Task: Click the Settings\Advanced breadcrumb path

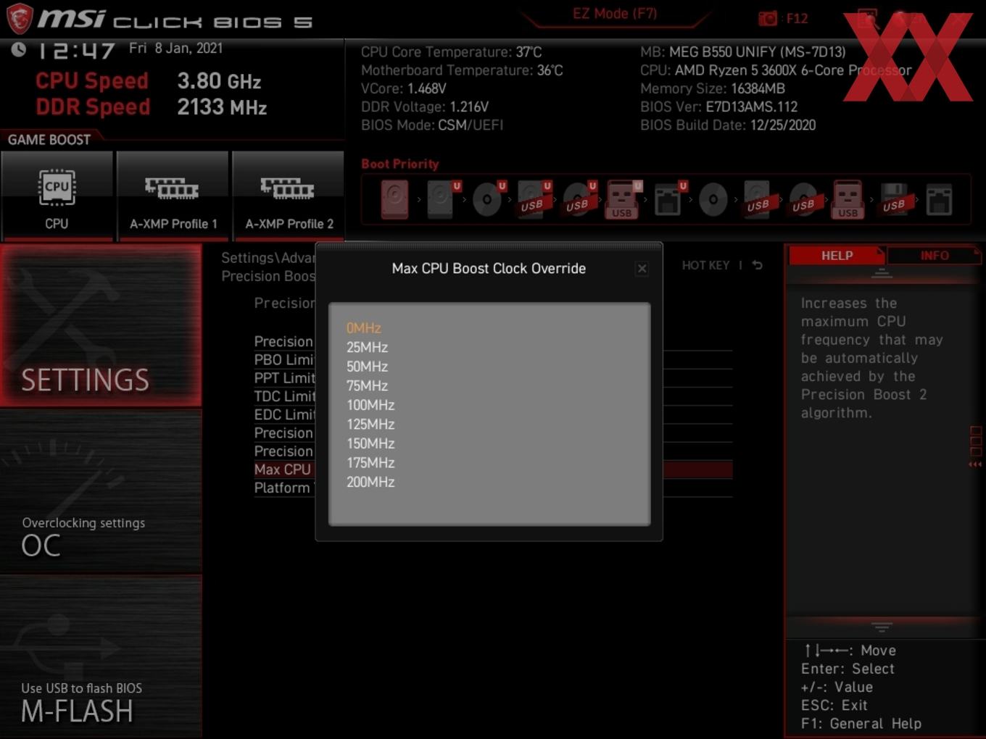Action: (x=268, y=258)
